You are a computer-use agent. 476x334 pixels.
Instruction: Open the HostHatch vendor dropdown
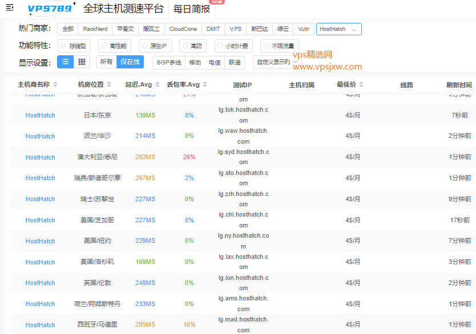pos(339,29)
